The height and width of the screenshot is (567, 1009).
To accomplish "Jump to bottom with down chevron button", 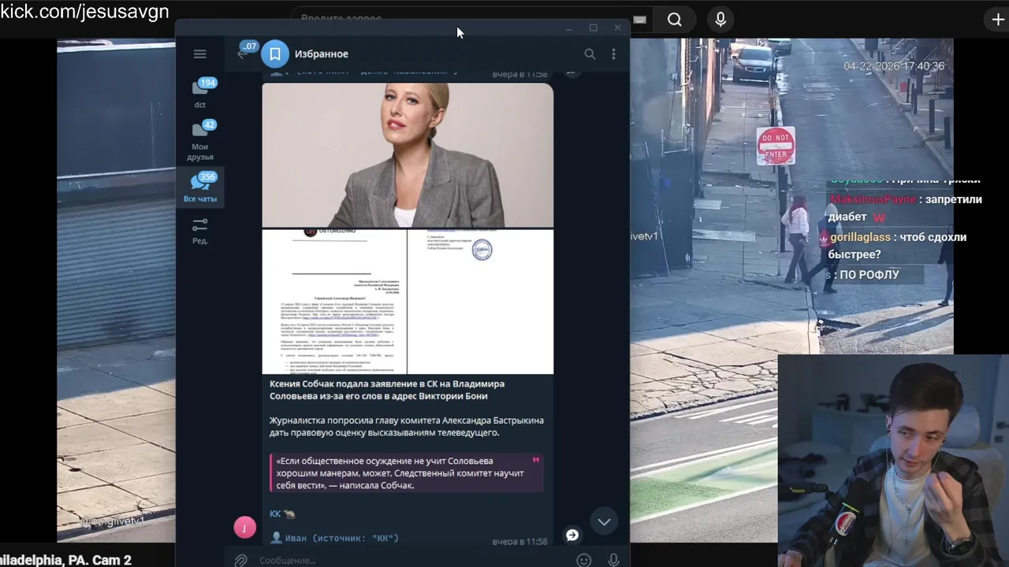I will coord(604,521).
